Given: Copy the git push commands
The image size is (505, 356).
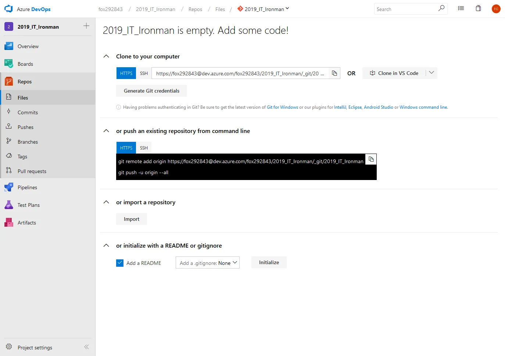Looking at the screenshot, I should tap(371, 159).
